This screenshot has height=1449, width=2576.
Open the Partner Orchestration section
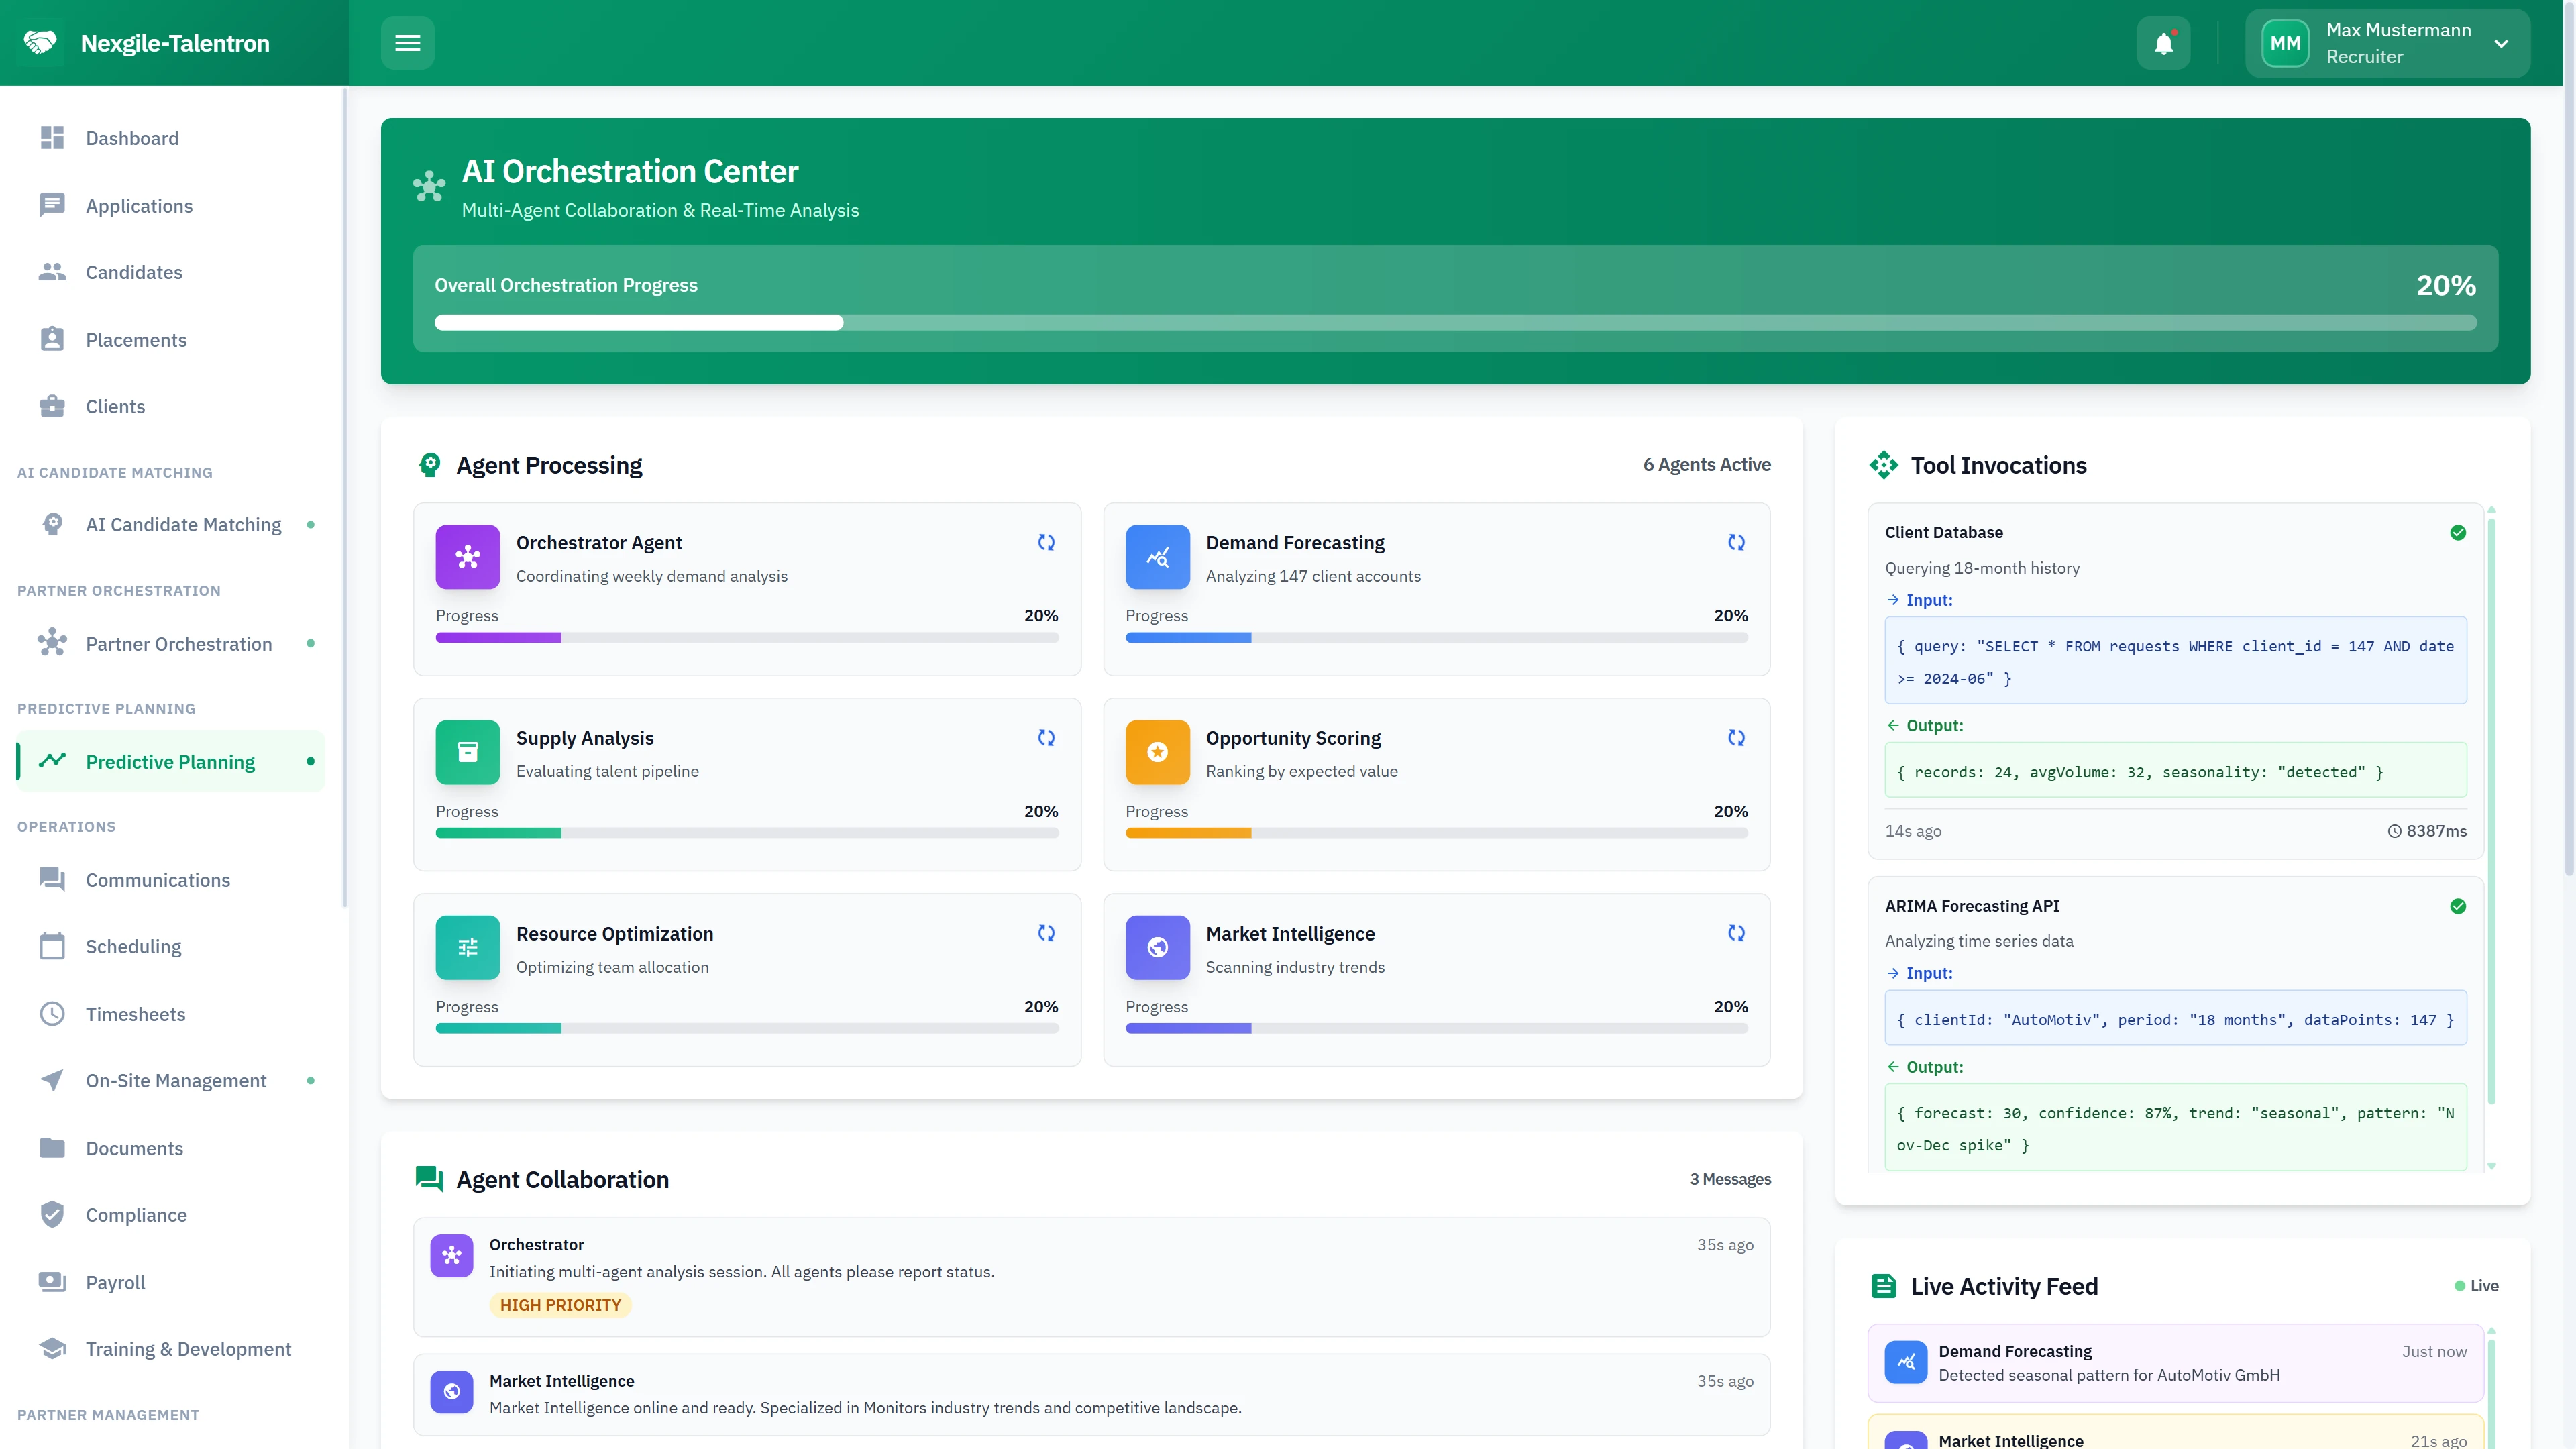click(x=178, y=643)
